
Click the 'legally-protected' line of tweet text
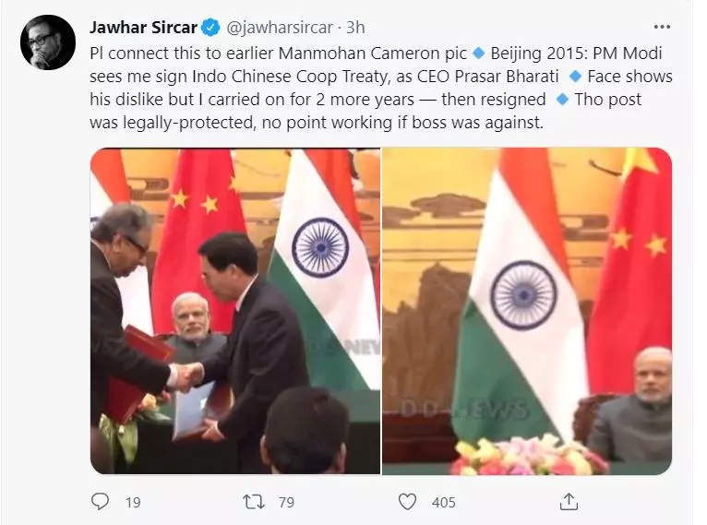click(x=317, y=122)
